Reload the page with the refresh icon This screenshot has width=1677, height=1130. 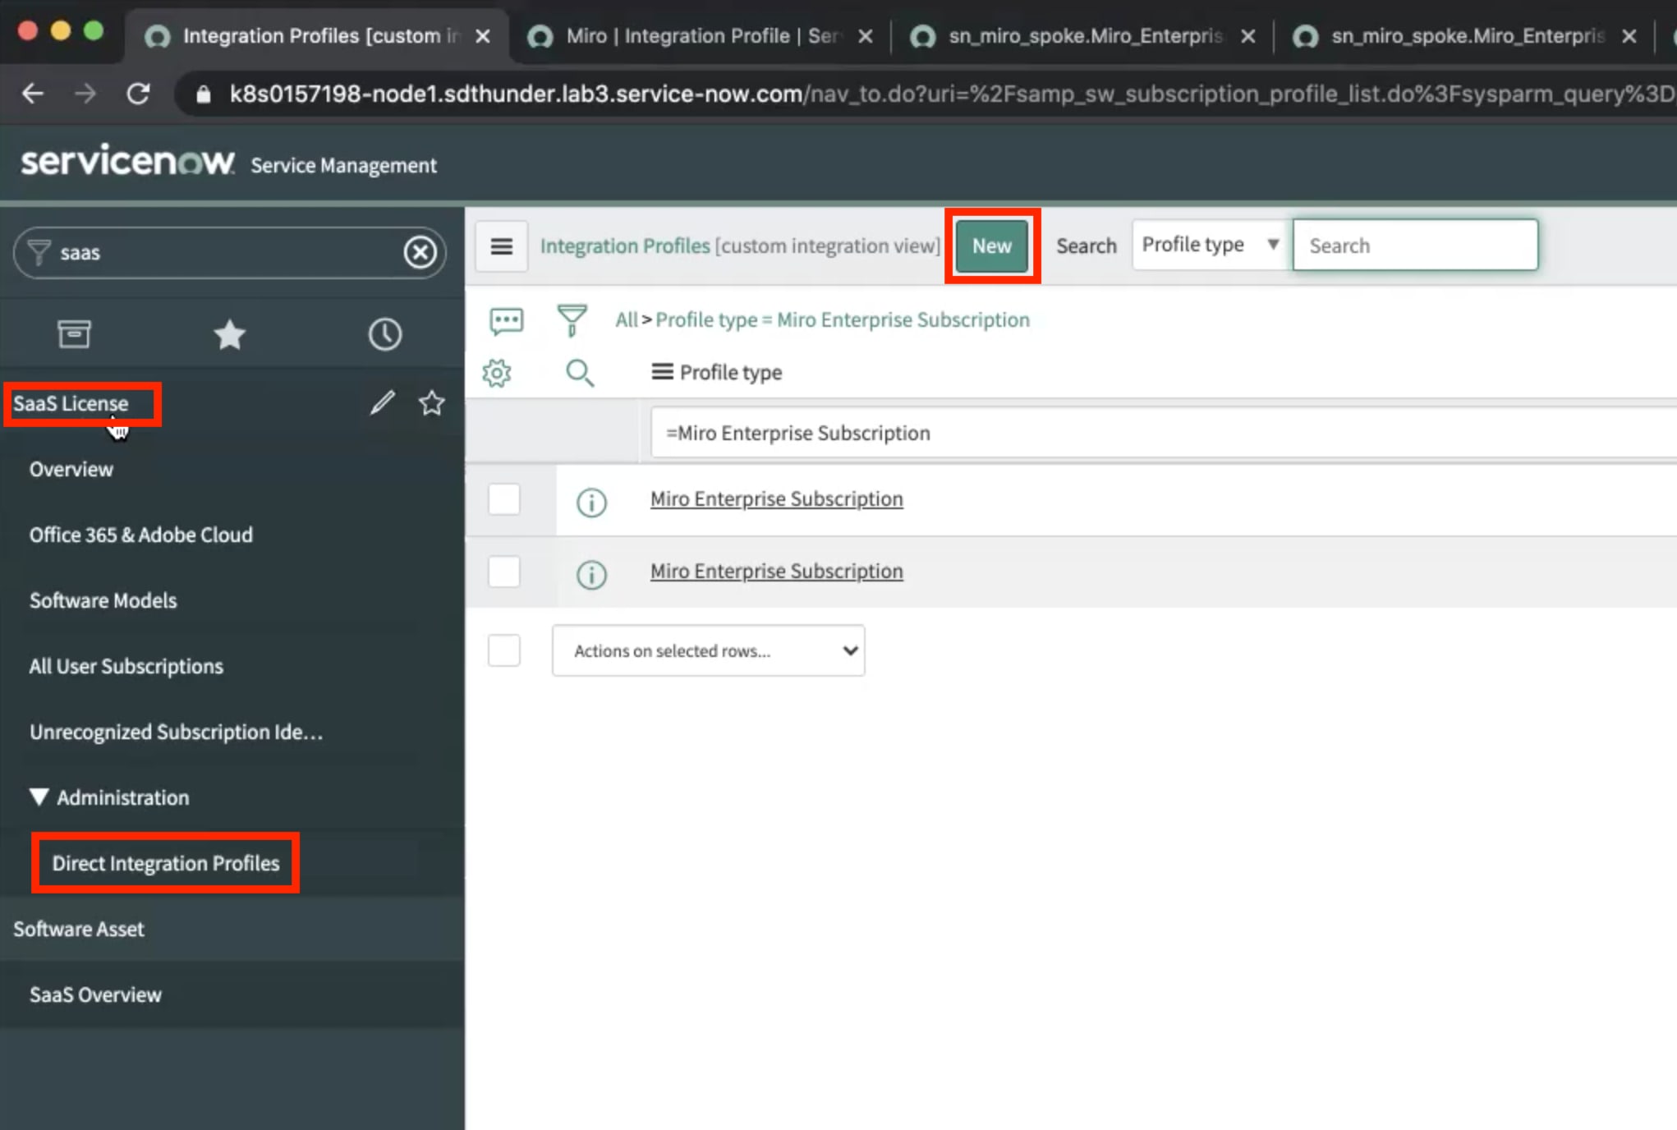(x=138, y=94)
